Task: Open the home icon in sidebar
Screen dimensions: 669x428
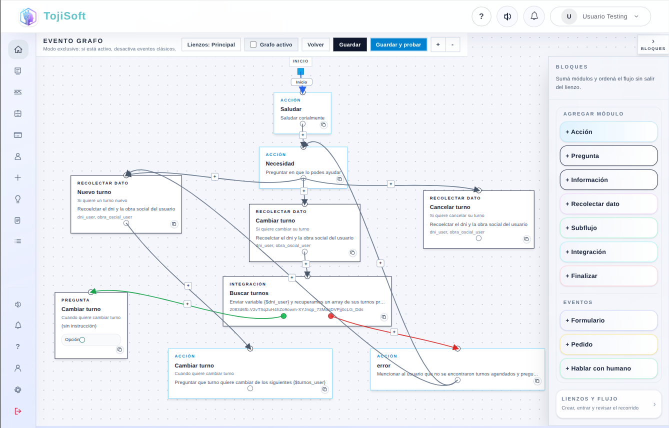Action: coord(18,49)
